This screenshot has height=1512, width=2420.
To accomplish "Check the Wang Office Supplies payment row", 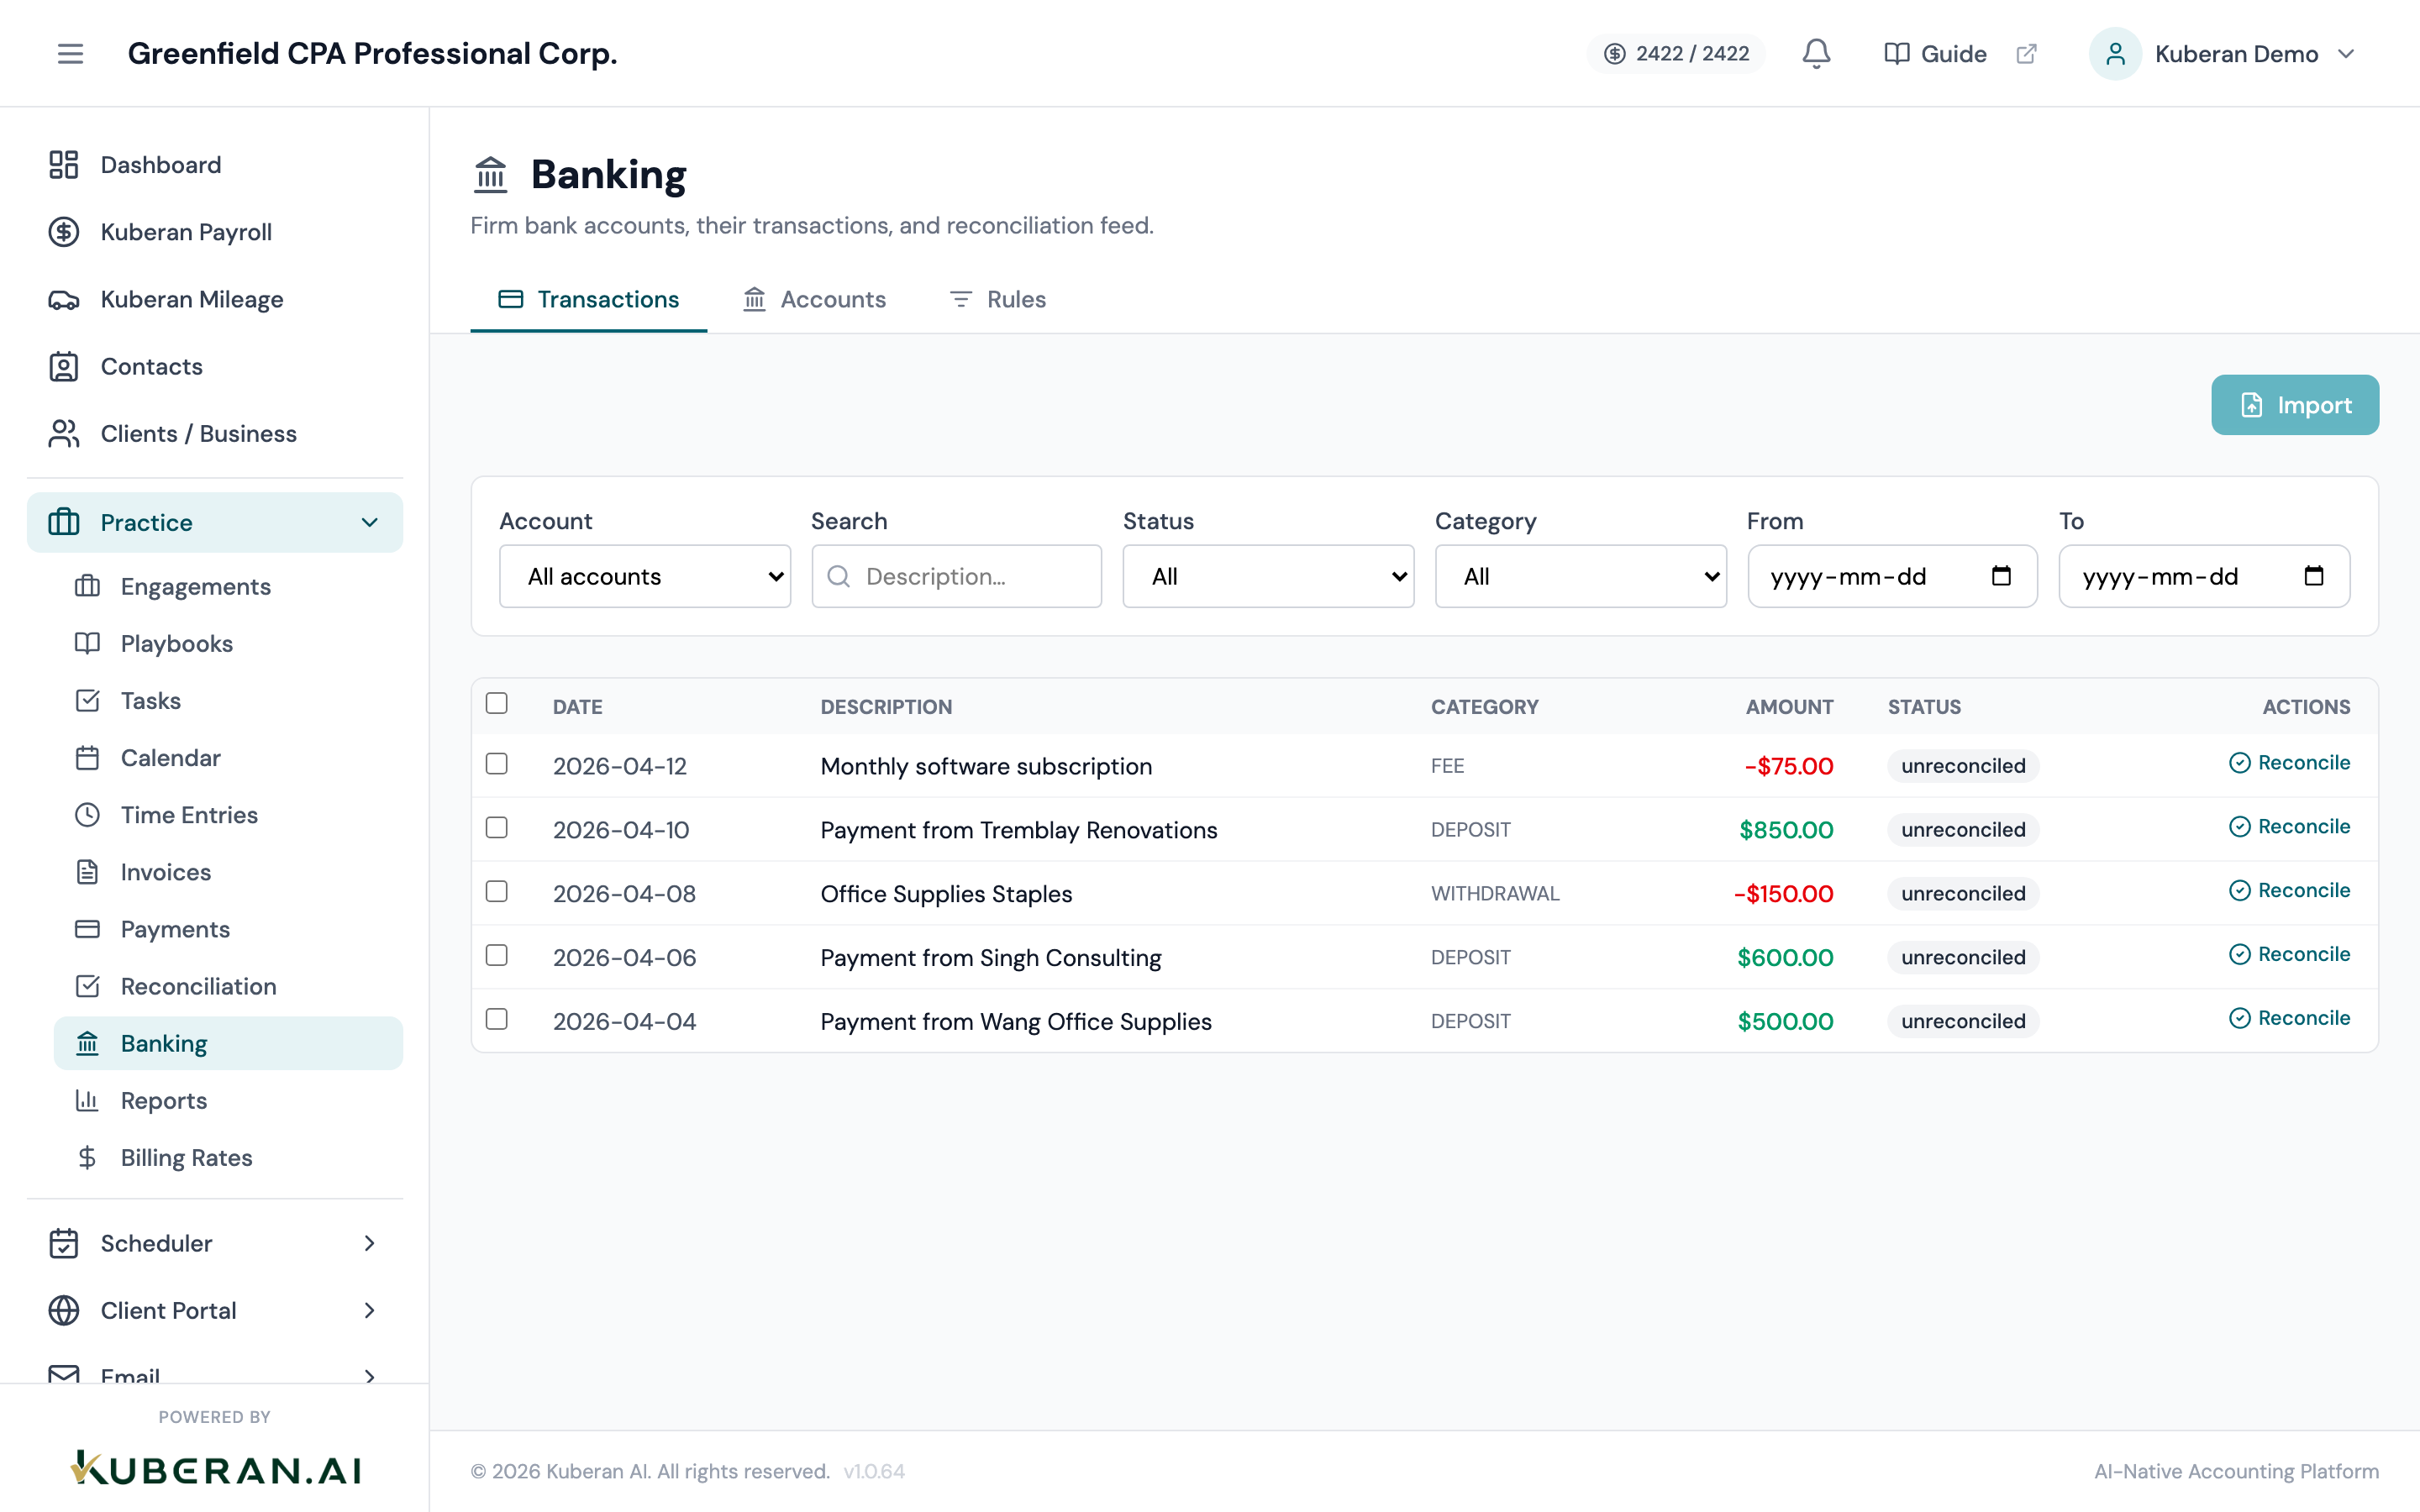I will [x=497, y=1019].
